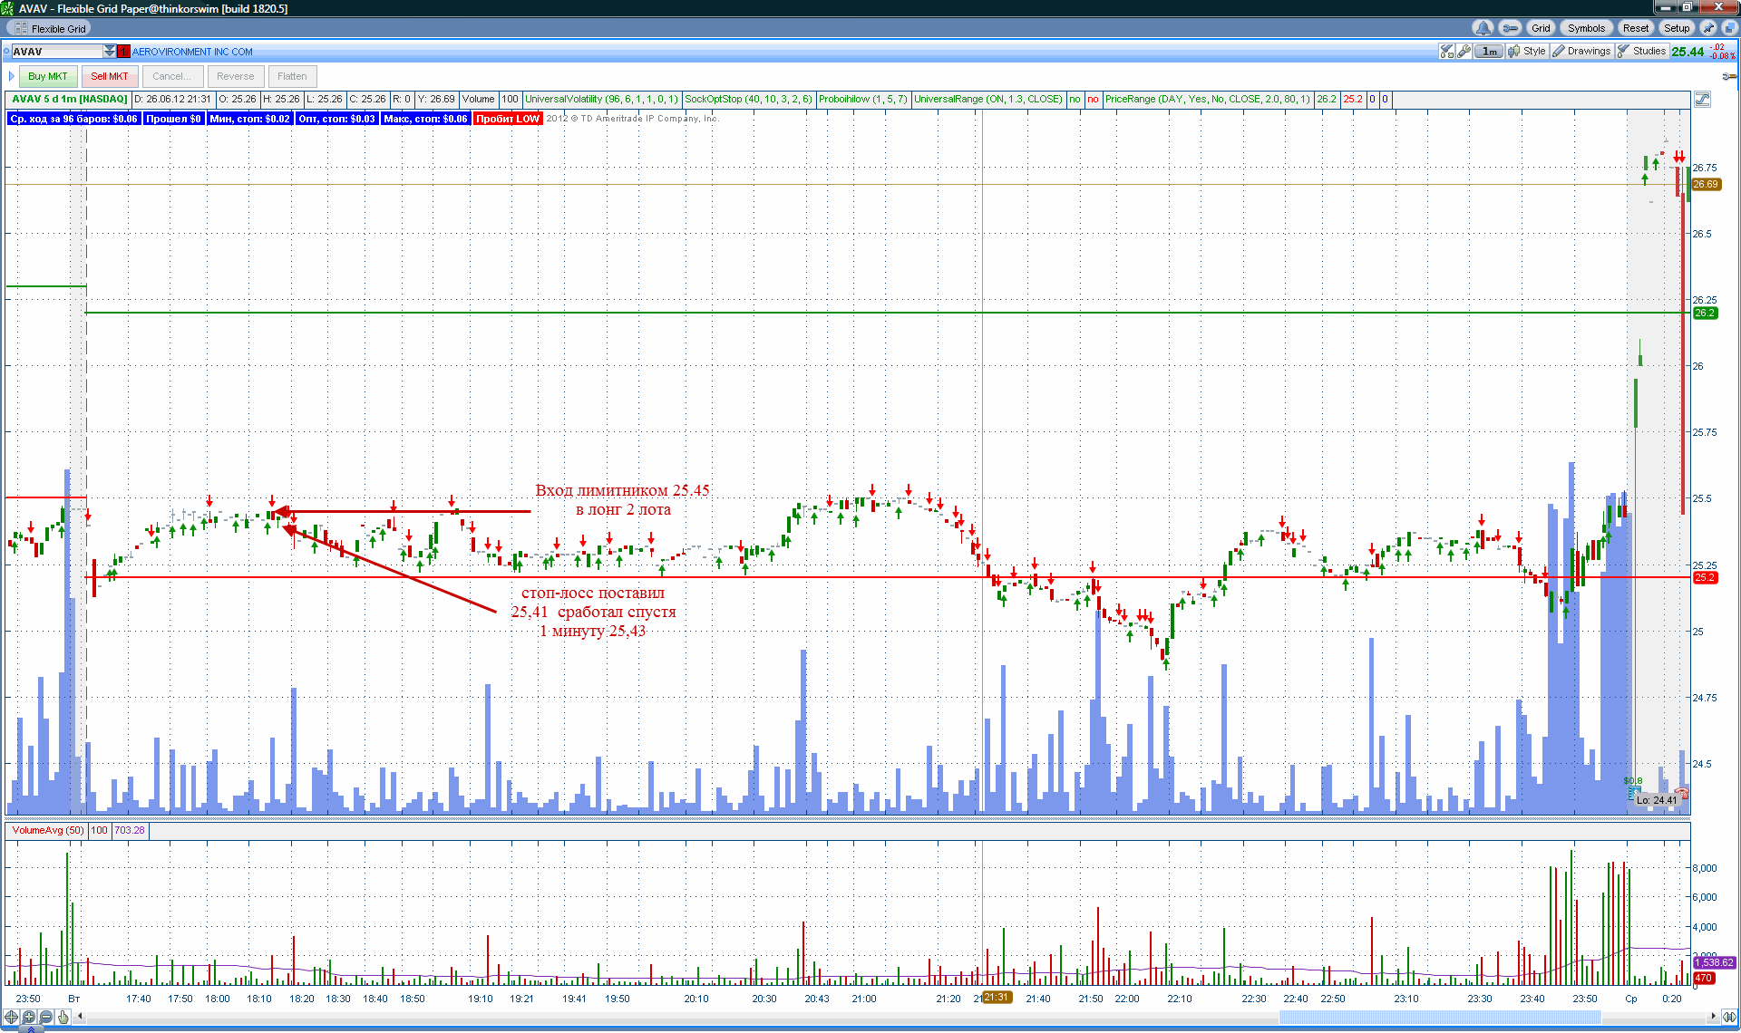Image resolution: width=1741 pixels, height=1033 pixels.
Task: Click the 25.44 last price
Action: pos(1688,52)
